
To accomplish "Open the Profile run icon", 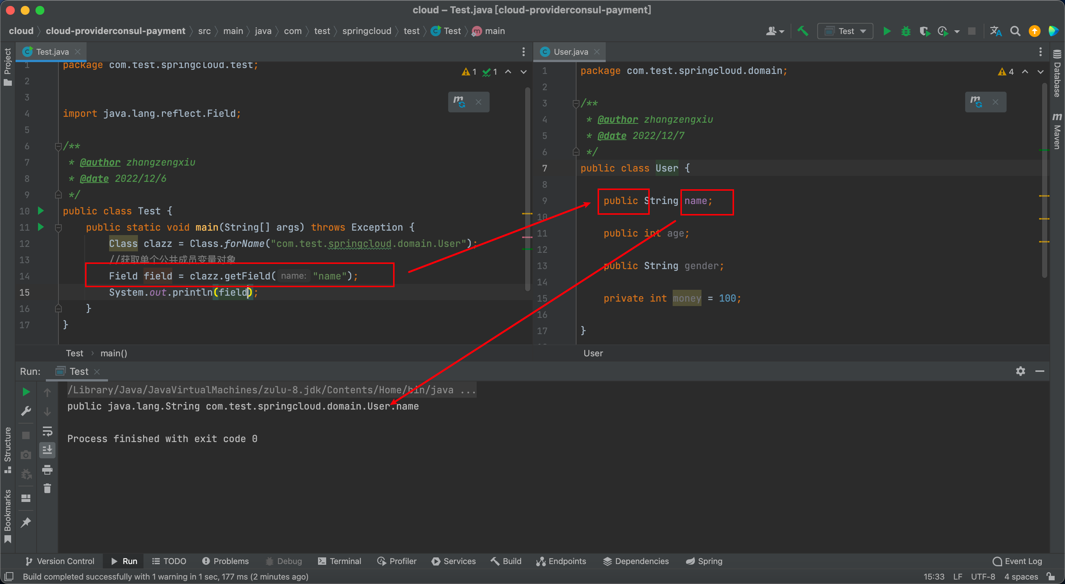I will 943,31.
